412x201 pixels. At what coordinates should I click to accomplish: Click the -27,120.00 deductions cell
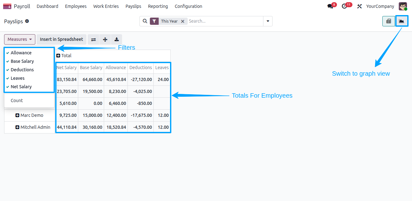[141, 79]
